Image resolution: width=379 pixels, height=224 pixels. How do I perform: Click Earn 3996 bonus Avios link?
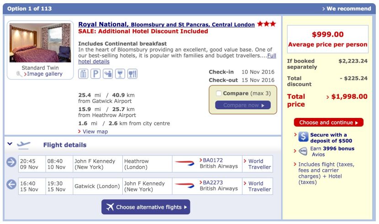(332, 151)
